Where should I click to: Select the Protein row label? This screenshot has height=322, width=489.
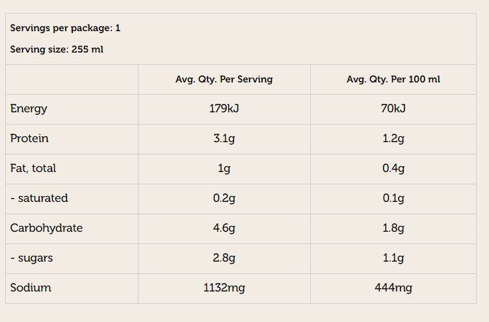click(29, 138)
